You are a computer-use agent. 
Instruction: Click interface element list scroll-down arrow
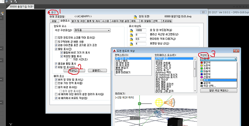(195, 91)
